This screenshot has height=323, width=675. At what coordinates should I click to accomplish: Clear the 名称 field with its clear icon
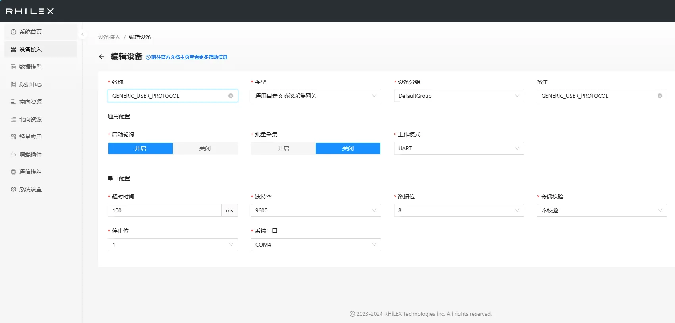pyautogui.click(x=231, y=96)
